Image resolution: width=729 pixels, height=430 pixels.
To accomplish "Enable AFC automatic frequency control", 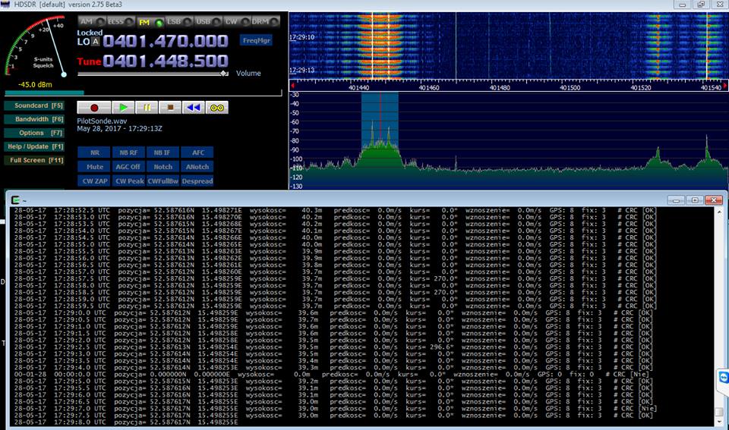I will [x=197, y=152].
